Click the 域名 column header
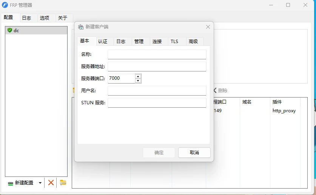This screenshot has width=316, height=195. click(x=255, y=102)
